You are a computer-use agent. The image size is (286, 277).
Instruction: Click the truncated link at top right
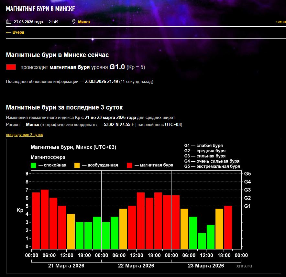(280, 22)
